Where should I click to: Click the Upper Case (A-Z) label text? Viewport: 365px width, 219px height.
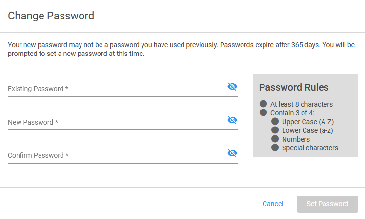coord(308,122)
